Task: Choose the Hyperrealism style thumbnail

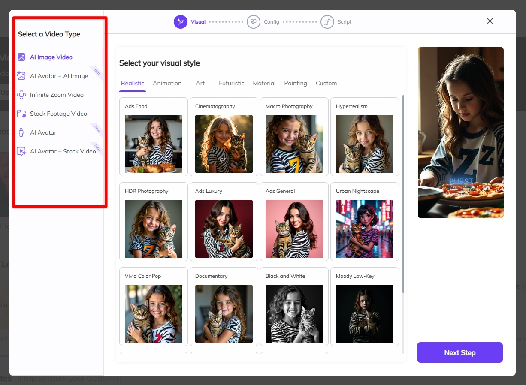Action: [x=365, y=144]
